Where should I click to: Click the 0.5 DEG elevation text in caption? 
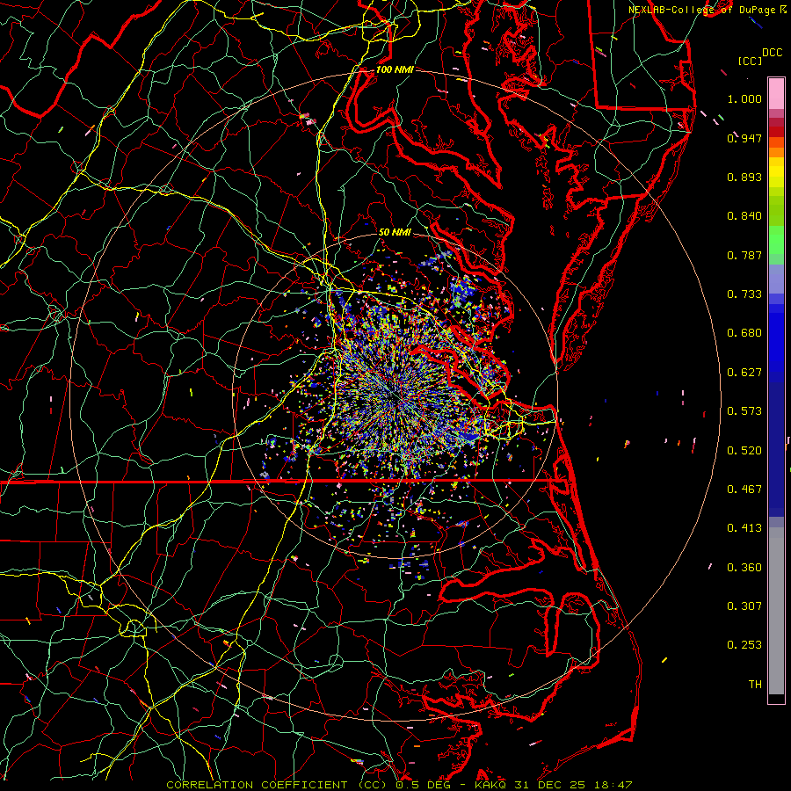click(x=424, y=785)
